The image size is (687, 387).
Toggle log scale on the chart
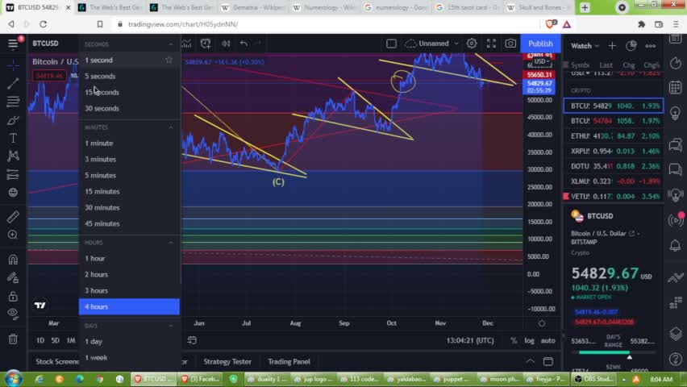529,340
